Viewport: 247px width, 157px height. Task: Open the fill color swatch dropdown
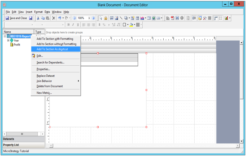pyautogui.click(x=135, y=25)
